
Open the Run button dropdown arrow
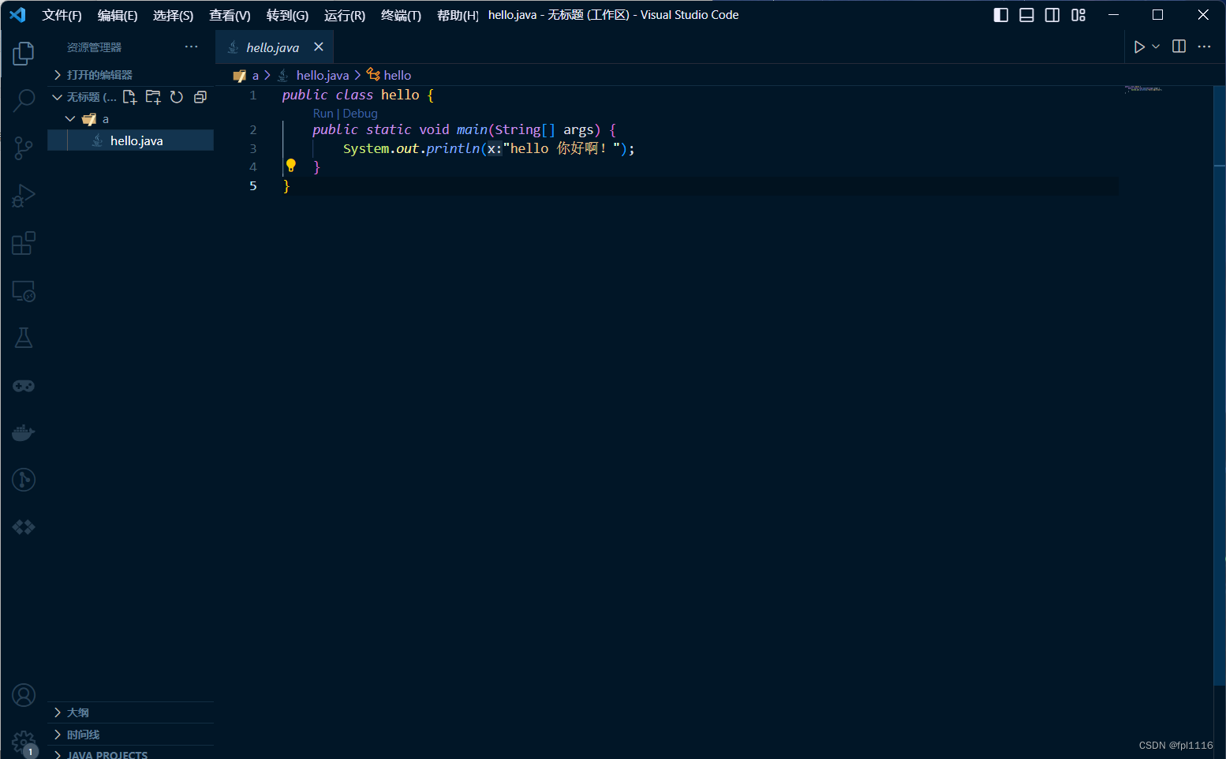pyautogui.click(x=1155, y=47)
